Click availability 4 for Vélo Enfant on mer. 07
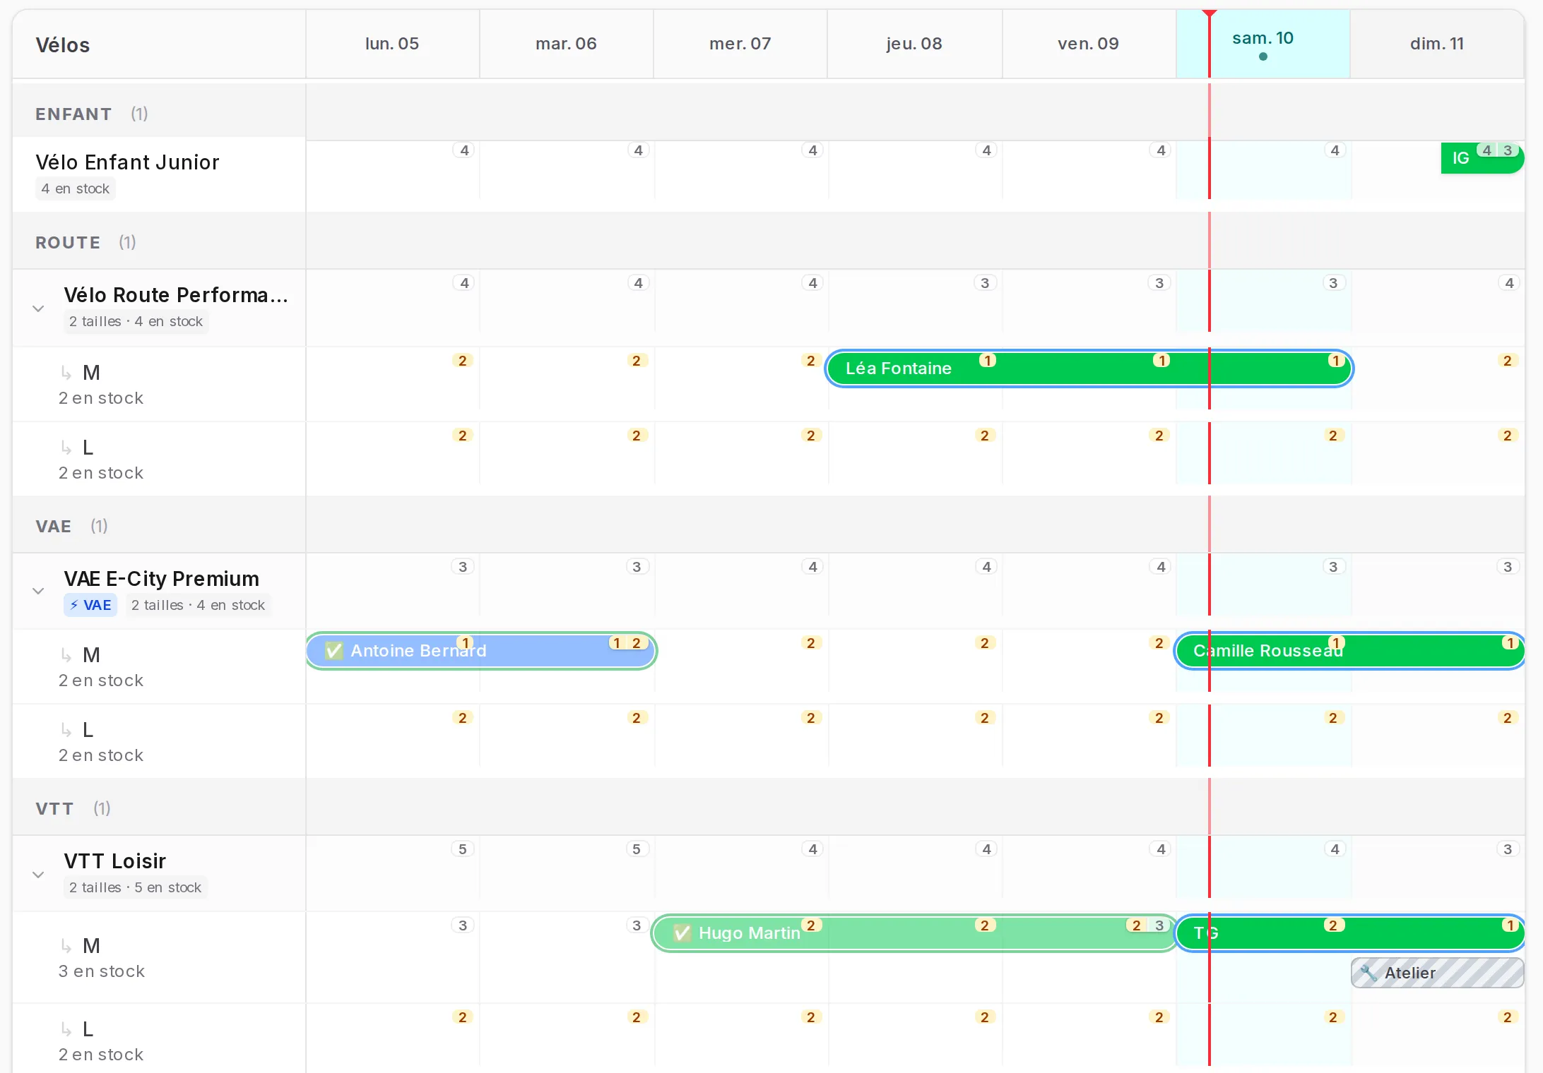This screenshot has width=1543, height=1073. coord(812,150)
